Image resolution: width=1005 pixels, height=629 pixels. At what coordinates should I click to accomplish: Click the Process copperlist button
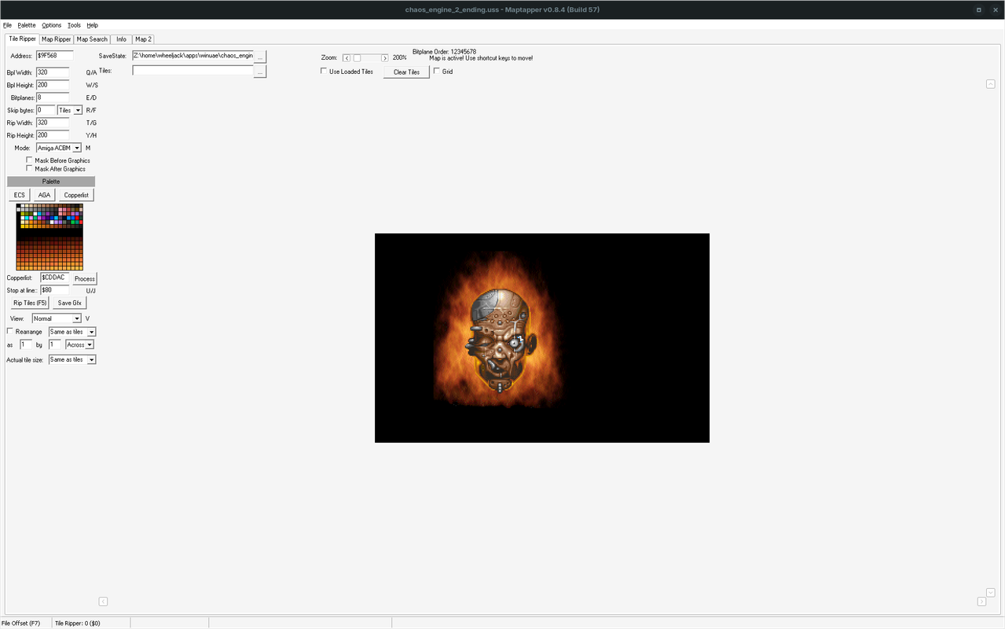85,279
